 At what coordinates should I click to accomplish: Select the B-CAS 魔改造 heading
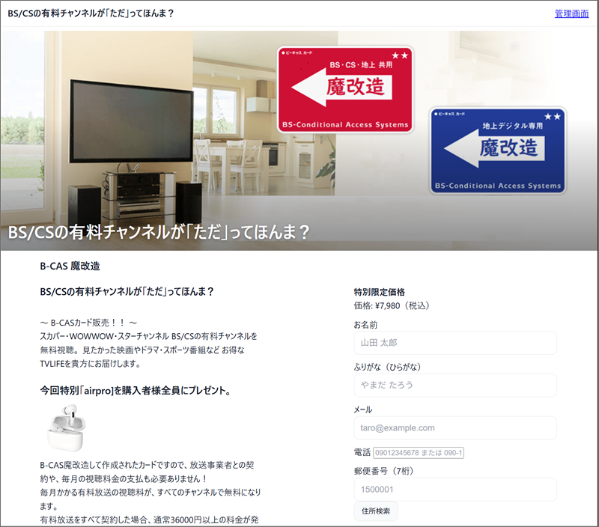pos(70,266)
